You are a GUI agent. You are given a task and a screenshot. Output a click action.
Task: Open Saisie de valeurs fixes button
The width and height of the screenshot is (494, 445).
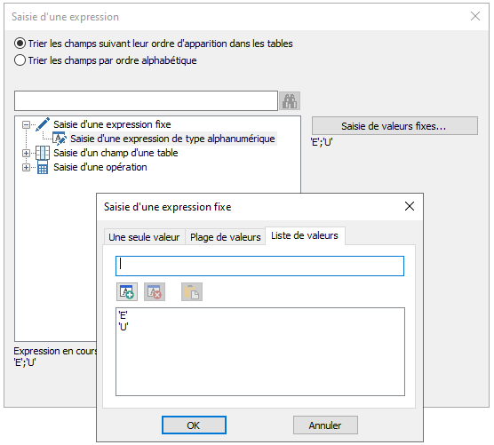pos(394,126)
